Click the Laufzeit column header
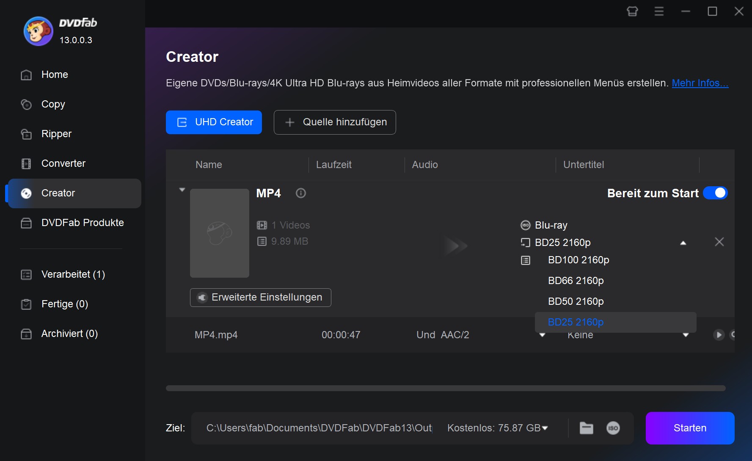This screenshot has height=461, width=752. click(333, 165)
